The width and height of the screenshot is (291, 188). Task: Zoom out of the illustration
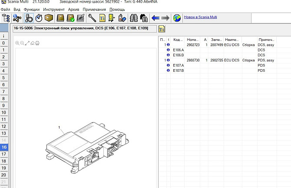click(x=22, y=43)
